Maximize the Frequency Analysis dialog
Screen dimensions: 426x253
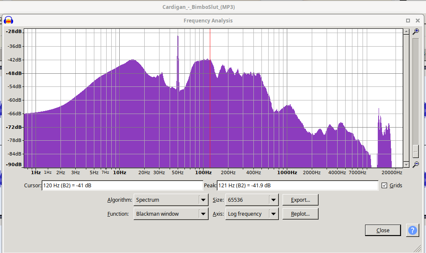(408, 20)
